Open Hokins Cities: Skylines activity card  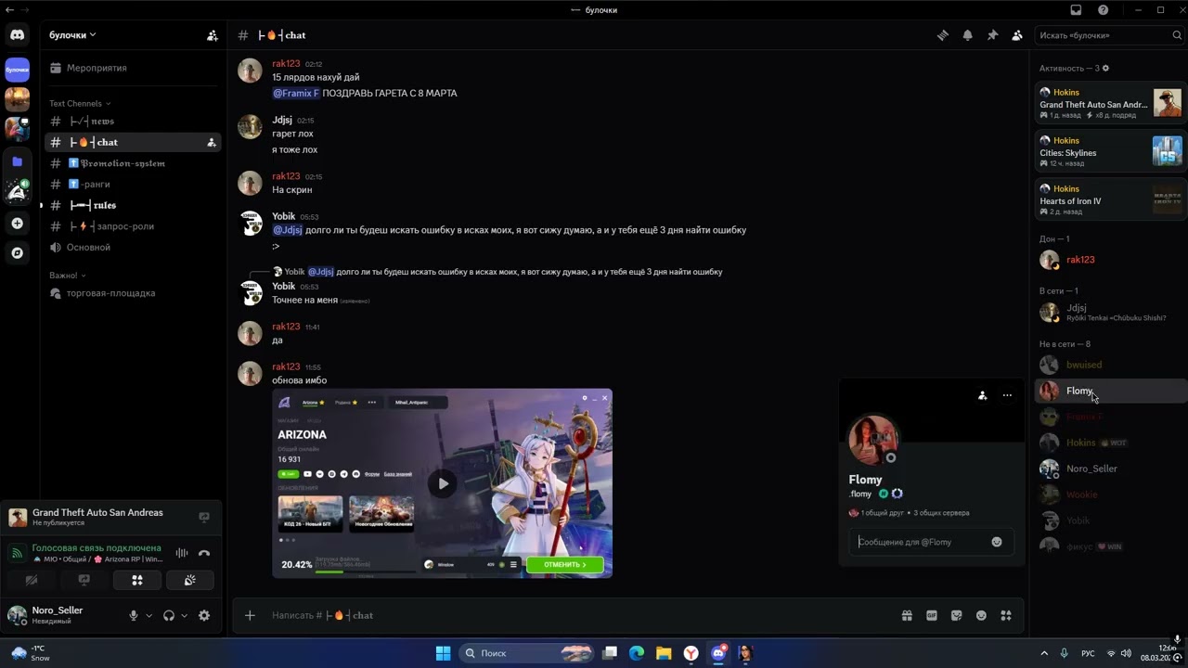tap(1110, 151)
